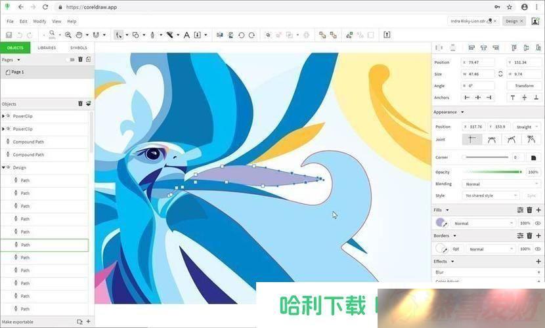
Task: Delete object using Objects panel trash icon
Action: point(80,104)
